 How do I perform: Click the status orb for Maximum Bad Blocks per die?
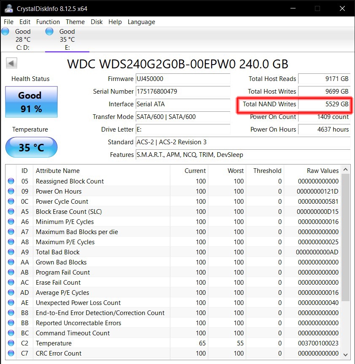(11, 232)
